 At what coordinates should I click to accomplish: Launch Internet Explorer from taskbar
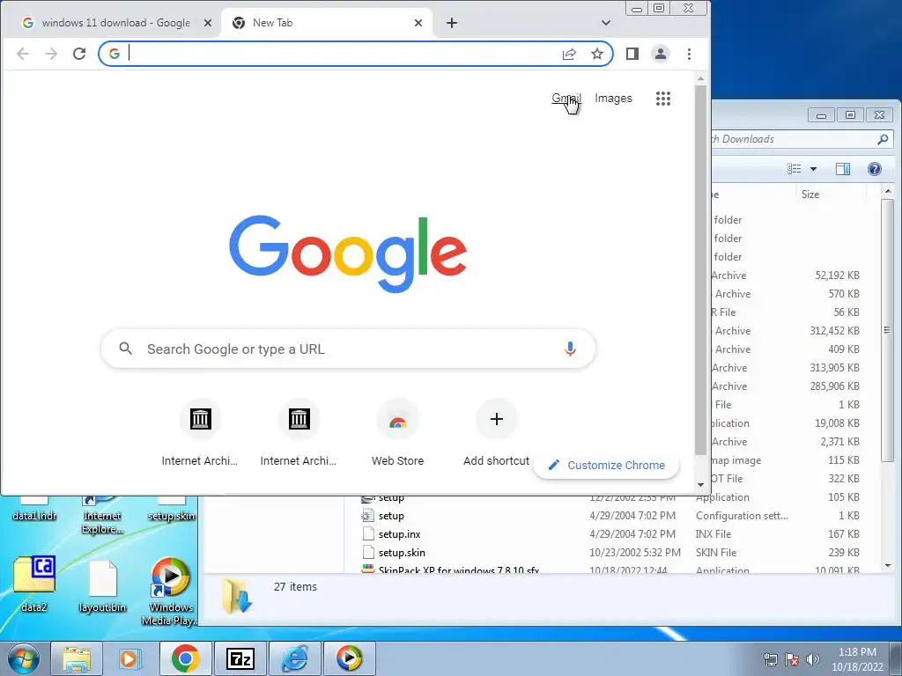pos(294,658)
